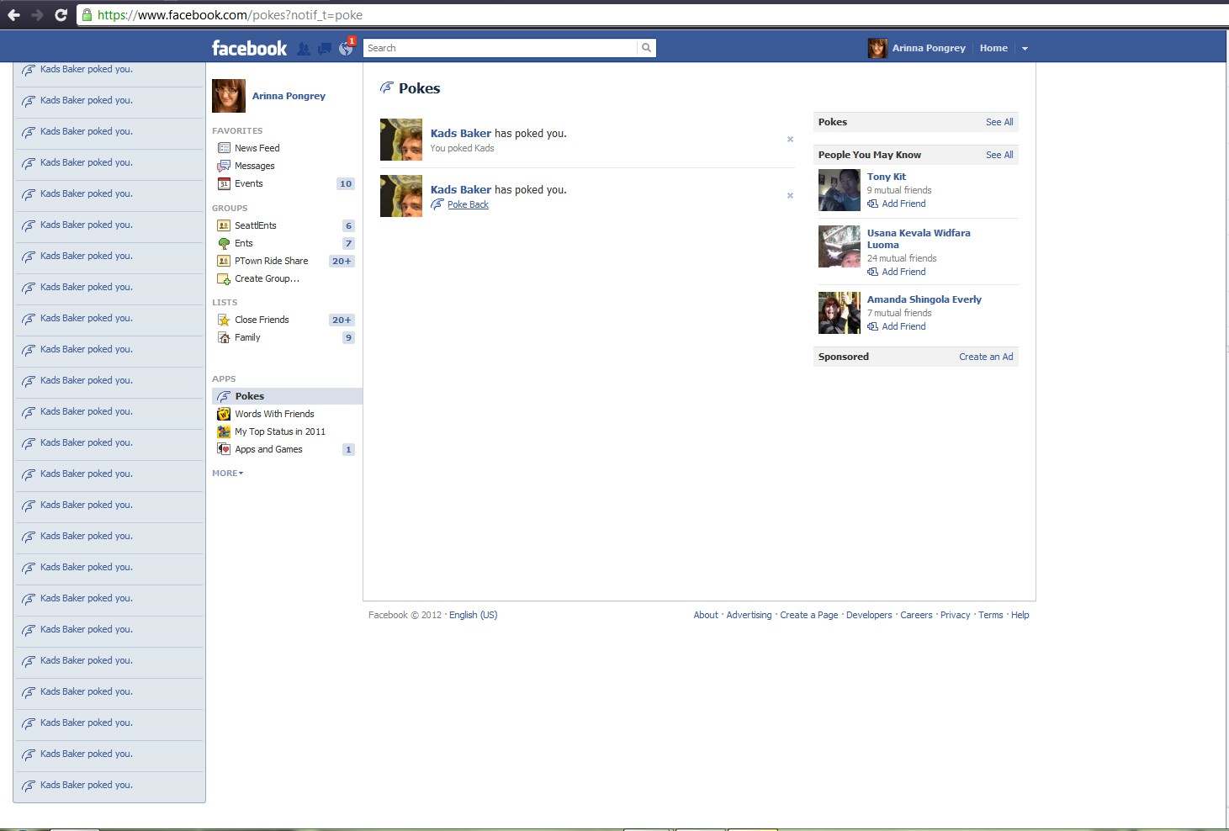
Task: Open the friend requests icon in the header
Action: 304,49
